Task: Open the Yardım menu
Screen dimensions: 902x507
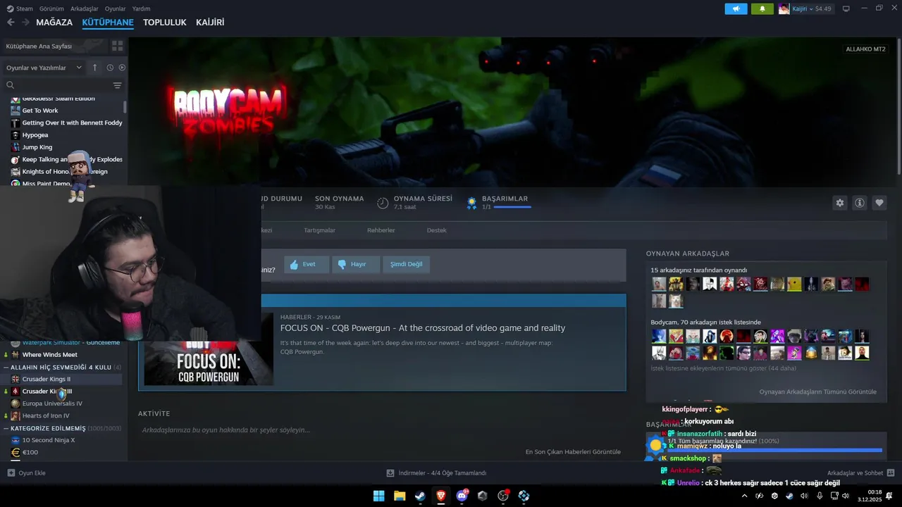Action: (x=142, y=8)
